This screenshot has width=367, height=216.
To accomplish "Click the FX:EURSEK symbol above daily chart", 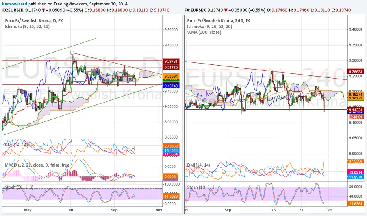I will click(13, 10).
